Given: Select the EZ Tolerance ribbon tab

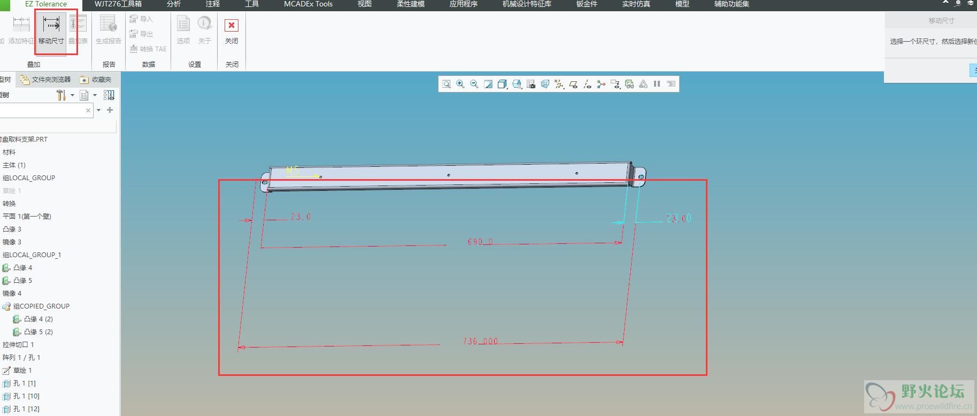Looking at the screenshot, I should [x=46, y=4].
